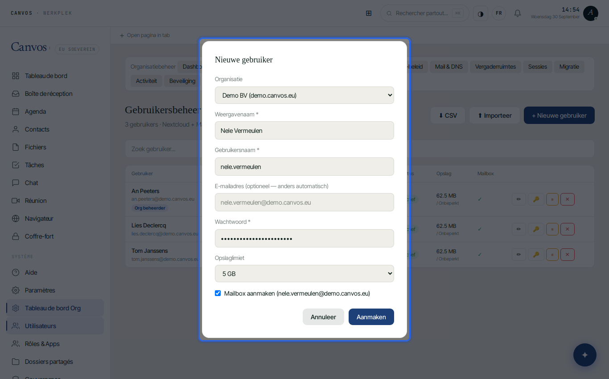The width and height of the screenshot is (609, 379).
Task: Delete Tom Janssens with red X icon
Action: [568, 255]
